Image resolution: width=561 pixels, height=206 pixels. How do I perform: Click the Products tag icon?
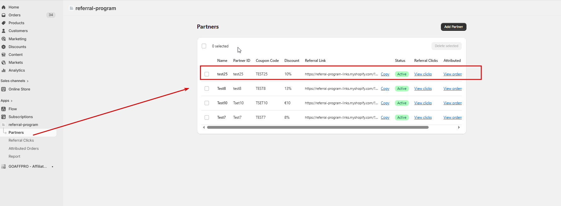3,23
